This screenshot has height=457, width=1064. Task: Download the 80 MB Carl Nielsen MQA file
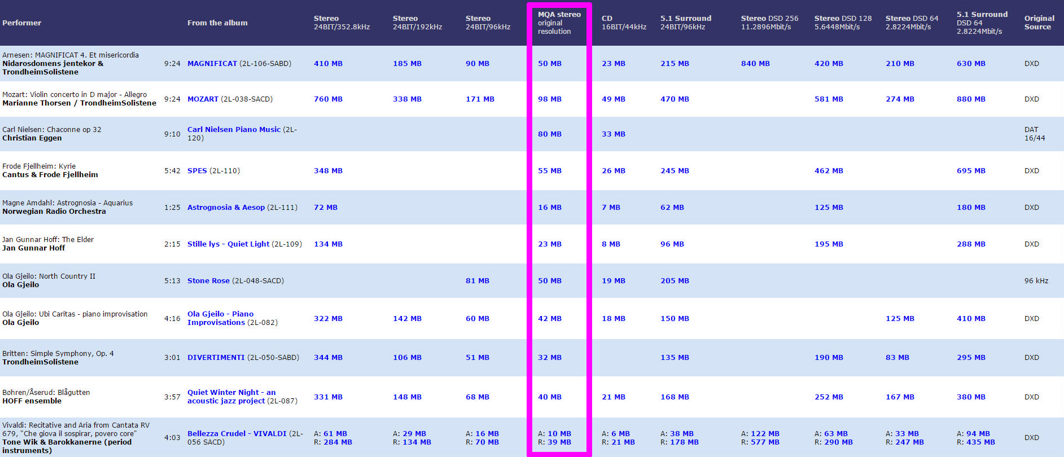550,134
